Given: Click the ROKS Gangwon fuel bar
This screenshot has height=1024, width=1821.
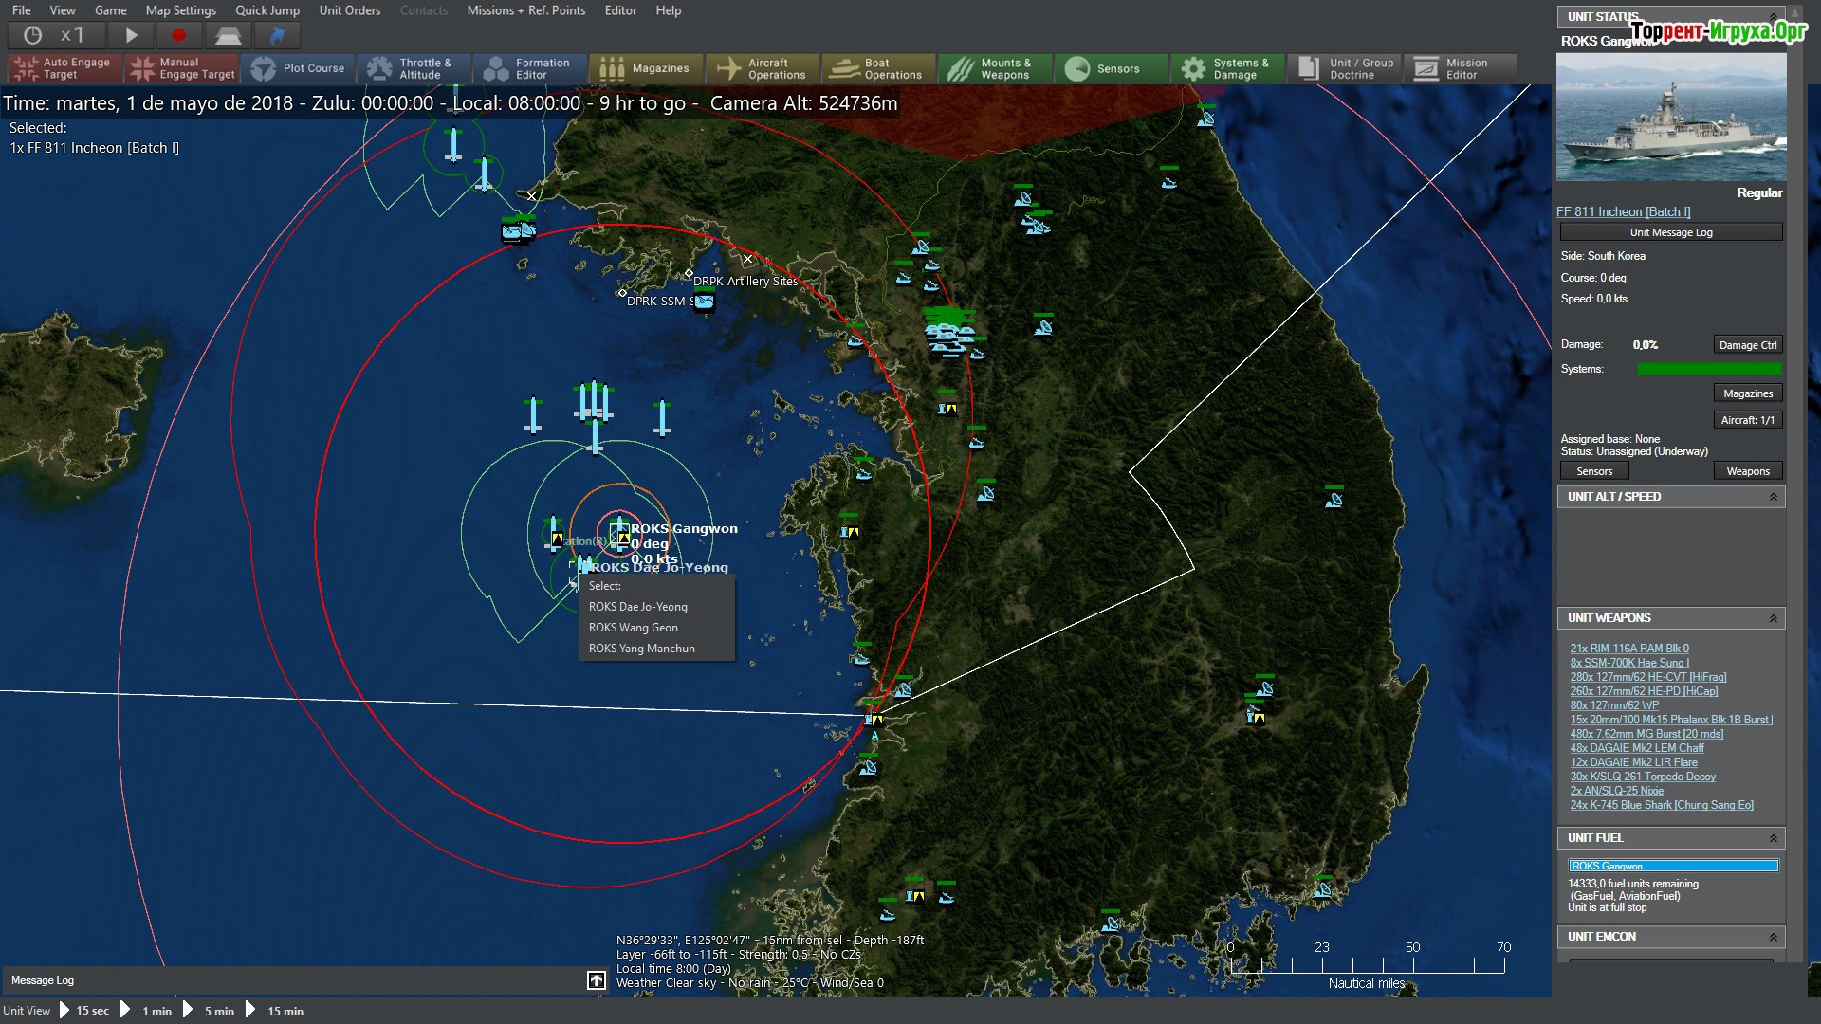Looking at the screenshot, I should tap(1673, 866).
